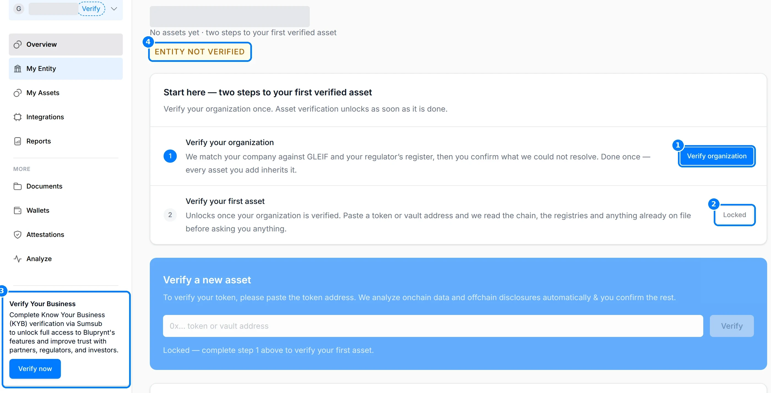Open the Overview menu item

pyautogui.click(x=66, y=45)
